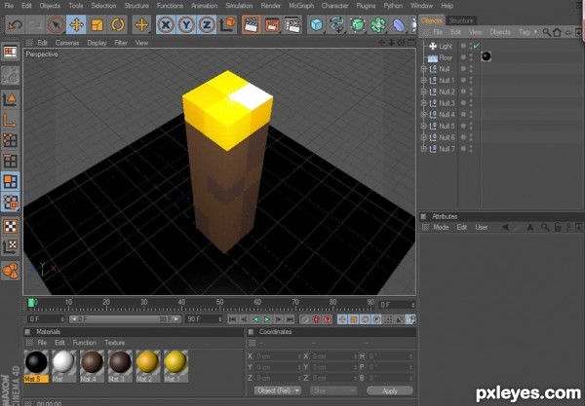Click the Record Active Objects button

click(x=304, y=319)
